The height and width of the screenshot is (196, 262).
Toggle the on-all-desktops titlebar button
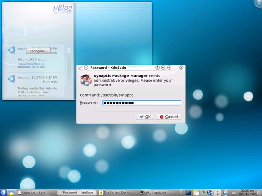point(86,68)
